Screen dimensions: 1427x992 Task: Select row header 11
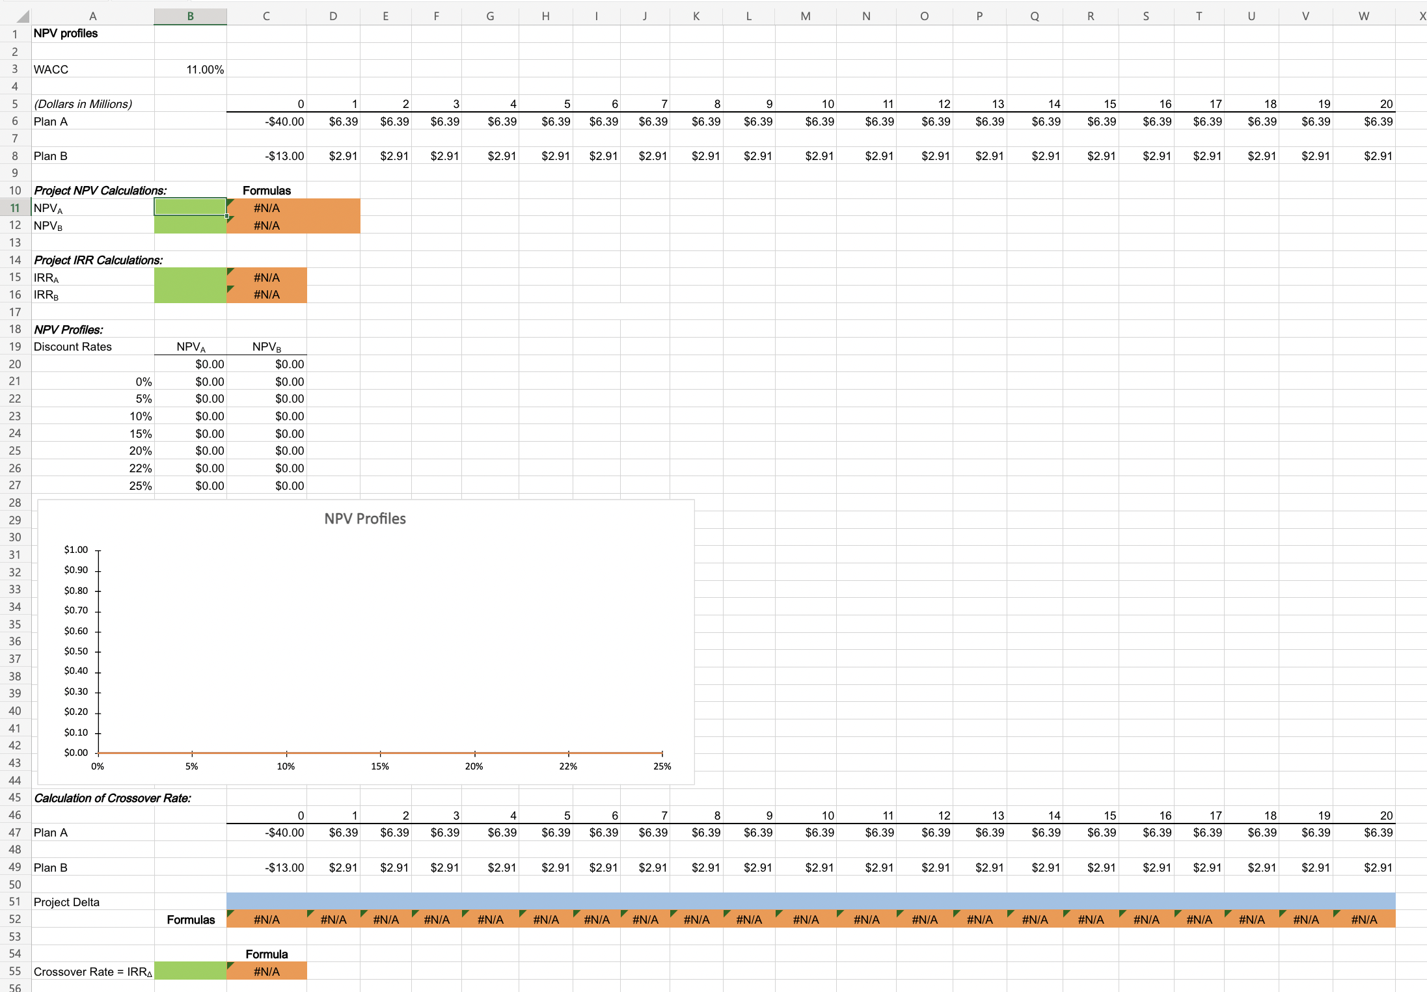14,208
